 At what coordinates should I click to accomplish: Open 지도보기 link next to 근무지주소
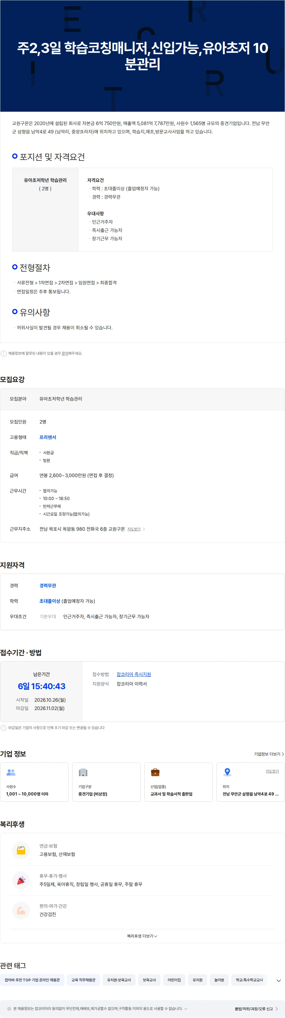click(134, 529)
